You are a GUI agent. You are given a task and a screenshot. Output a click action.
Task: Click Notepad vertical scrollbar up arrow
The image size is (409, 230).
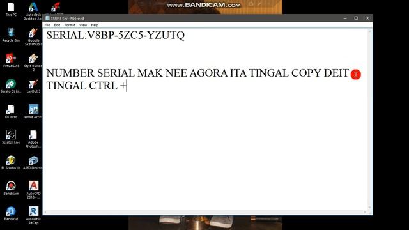pos(369,31)
